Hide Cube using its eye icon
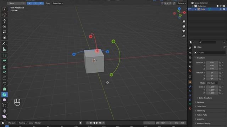The height and width of the screenshot is (127, 227). tap(221, 9)
